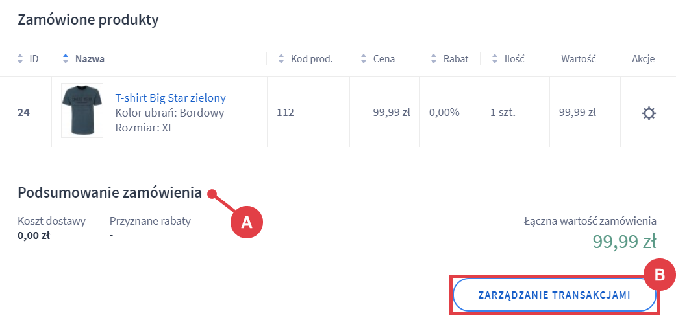
Task: Click the Rabat column sort arrows
Action: click(x=433, y=59)
